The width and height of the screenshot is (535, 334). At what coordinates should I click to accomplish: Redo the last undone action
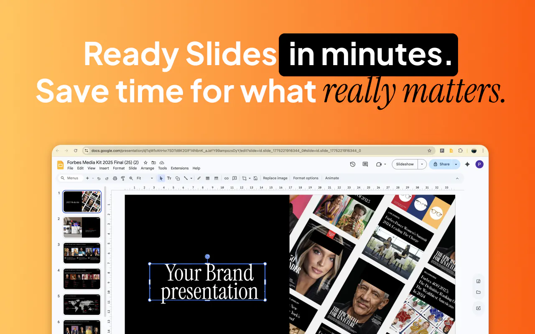pos(107,178)
